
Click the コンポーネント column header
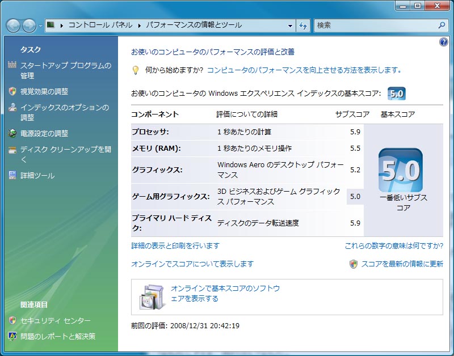pyautogui.click(x=155, y=115)
